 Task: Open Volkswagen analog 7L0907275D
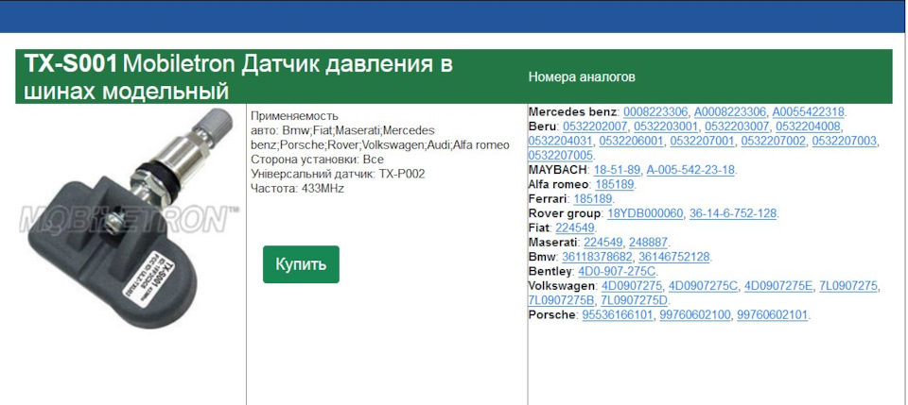pyautogui.click(x=635, y=300)
